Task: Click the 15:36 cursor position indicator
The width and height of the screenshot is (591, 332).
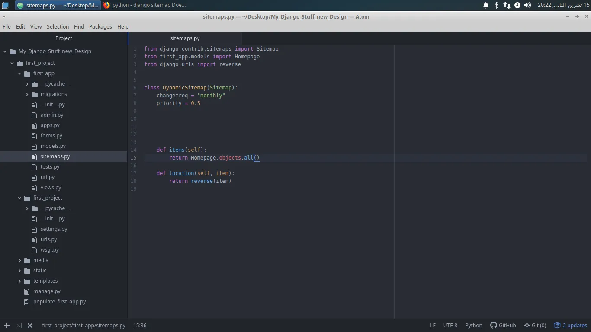Action: 140,326
